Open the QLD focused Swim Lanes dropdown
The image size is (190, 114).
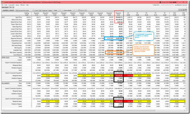[25, 10]
